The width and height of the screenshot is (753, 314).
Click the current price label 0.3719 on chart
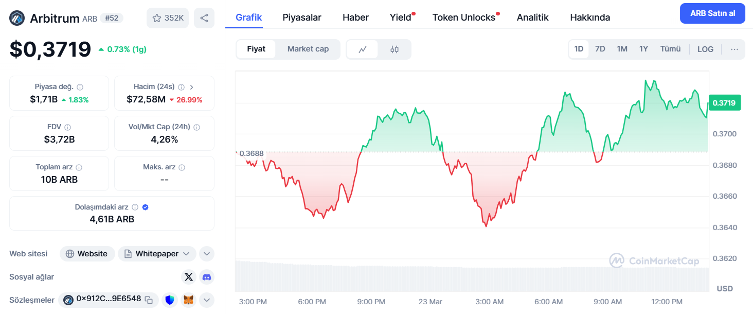pyautogui.click(x=725, y=103)
